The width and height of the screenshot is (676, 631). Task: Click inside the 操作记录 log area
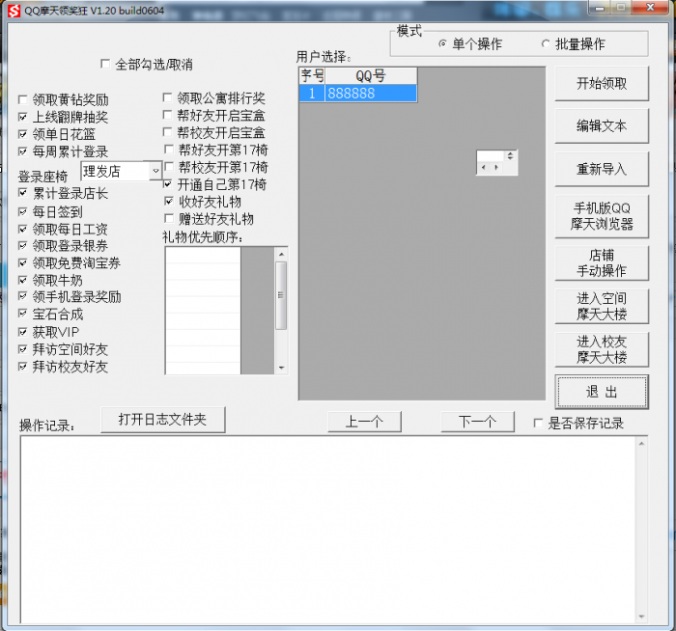point(328,530)
